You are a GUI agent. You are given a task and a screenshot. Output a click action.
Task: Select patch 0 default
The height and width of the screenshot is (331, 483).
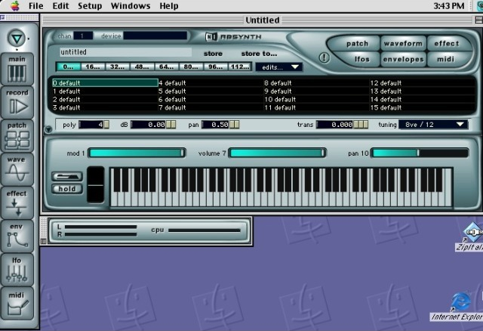click(105, 83)
